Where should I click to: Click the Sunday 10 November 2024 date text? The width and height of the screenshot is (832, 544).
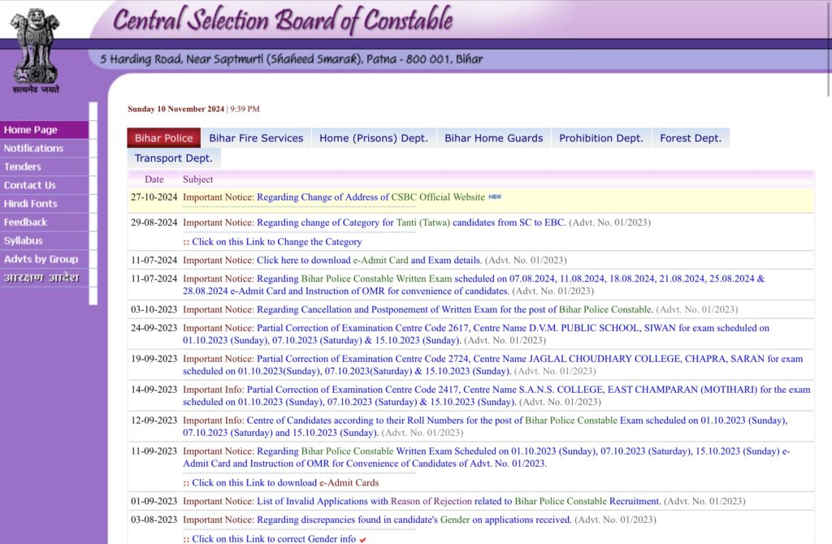pos(175,110)
